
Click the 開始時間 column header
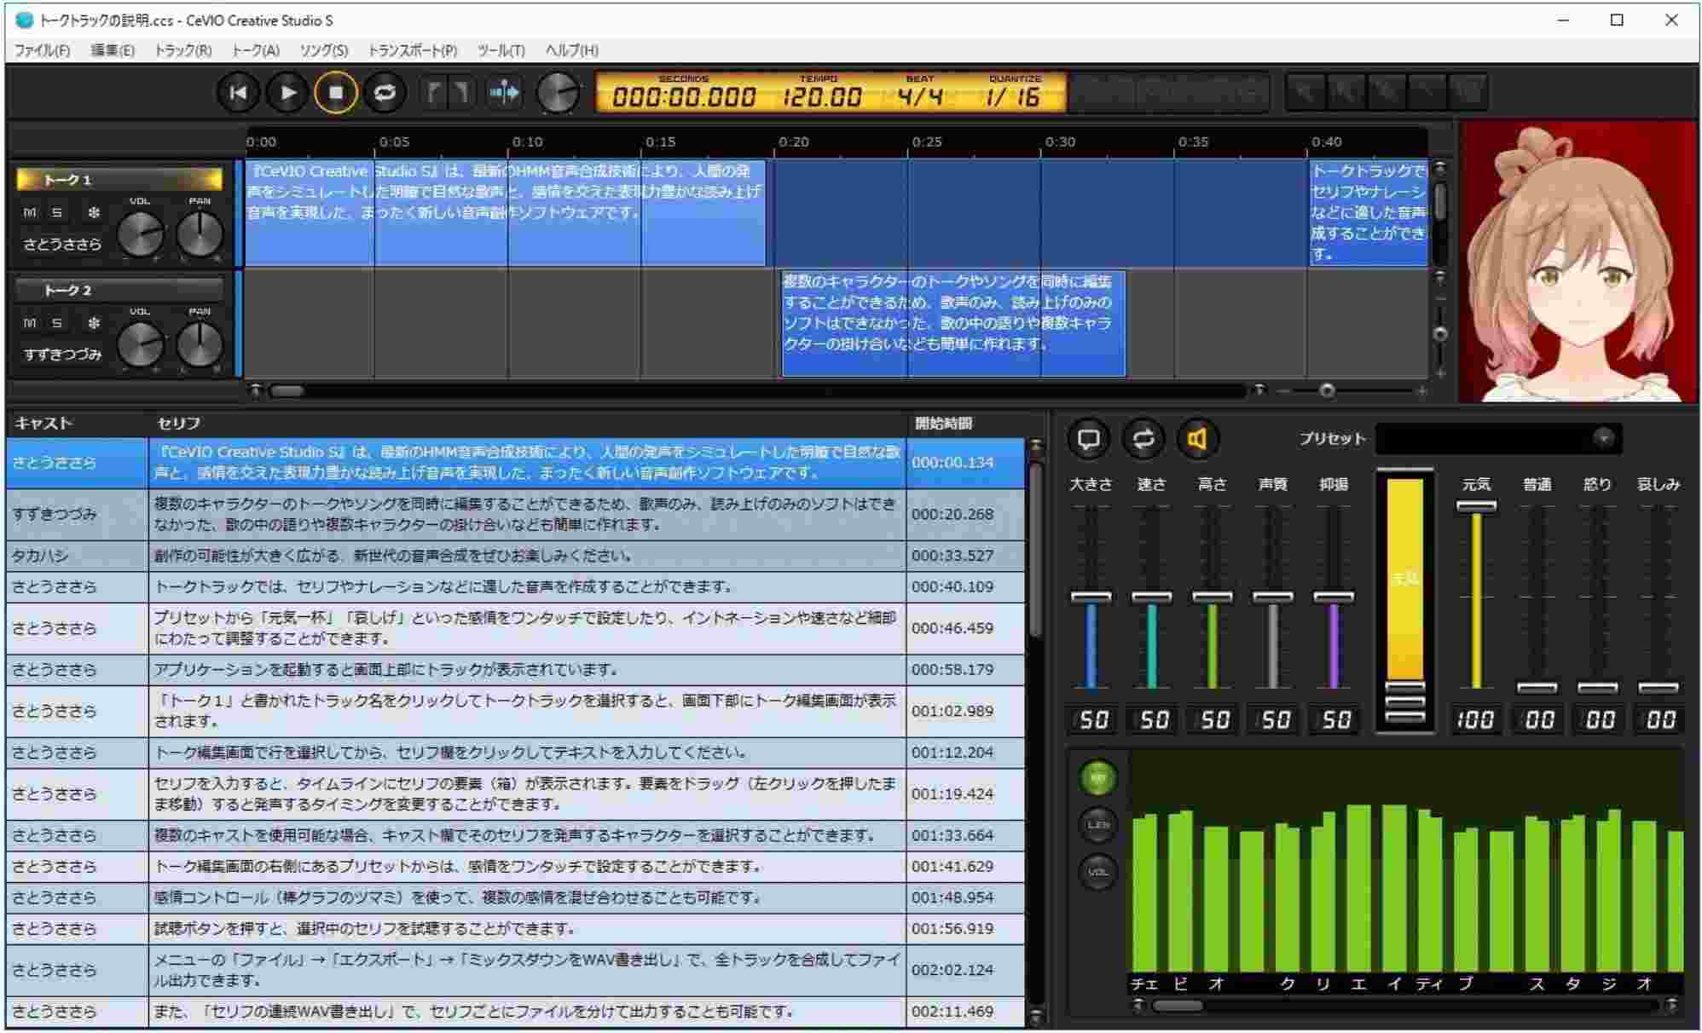[x=965, y=423]
